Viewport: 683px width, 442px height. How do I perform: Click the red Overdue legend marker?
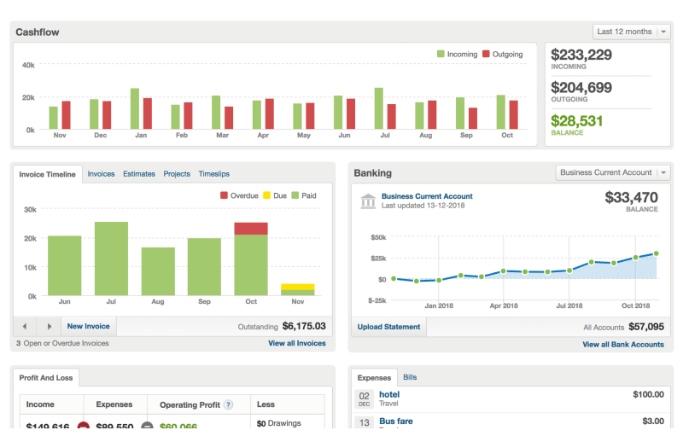click(x=225, y=195)
